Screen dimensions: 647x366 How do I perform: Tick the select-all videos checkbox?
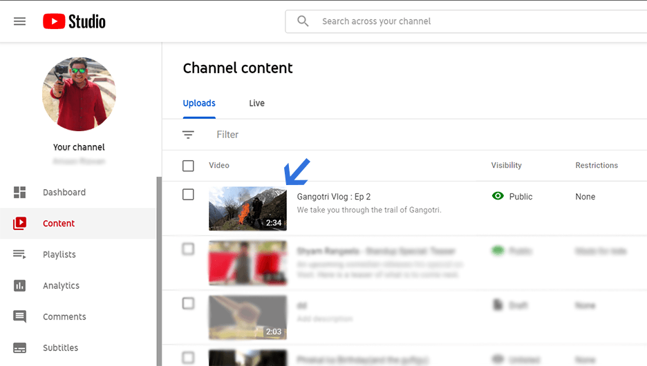(x=188, y=166)
